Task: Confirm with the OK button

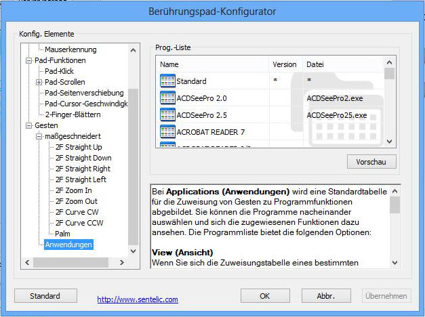Action: [x=265, y=296]
